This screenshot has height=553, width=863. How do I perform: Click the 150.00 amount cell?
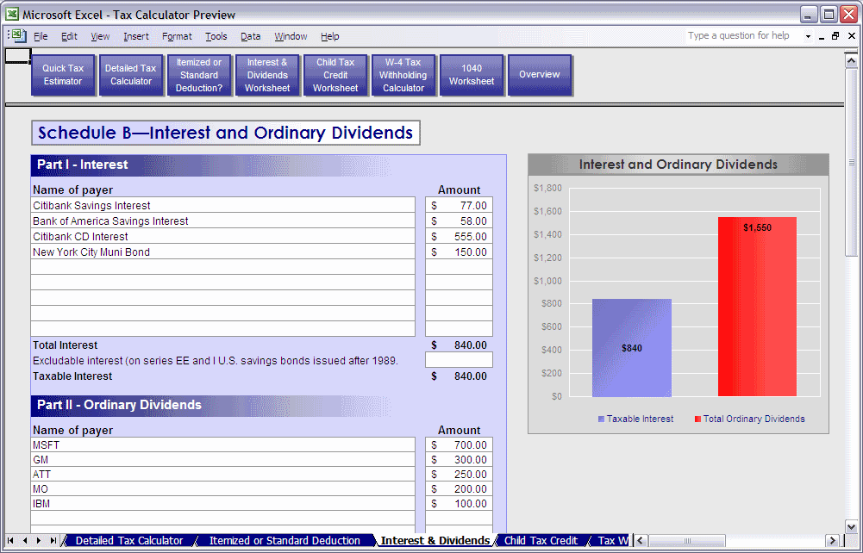pos(459,252)
